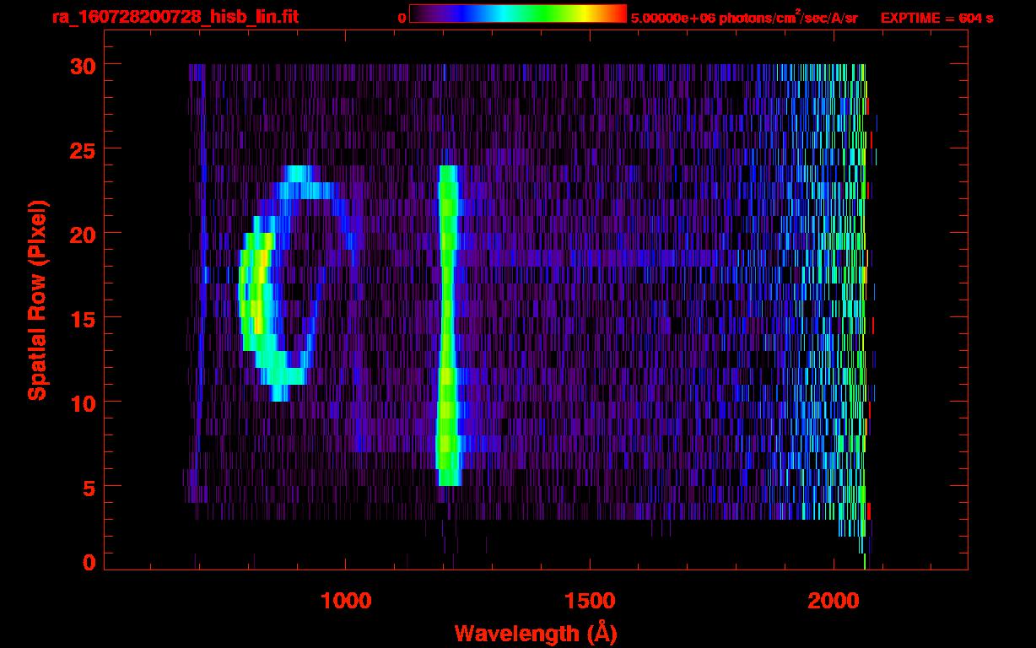
Task: Select the 1500 wavelength tick label
Action: (589, 601)
